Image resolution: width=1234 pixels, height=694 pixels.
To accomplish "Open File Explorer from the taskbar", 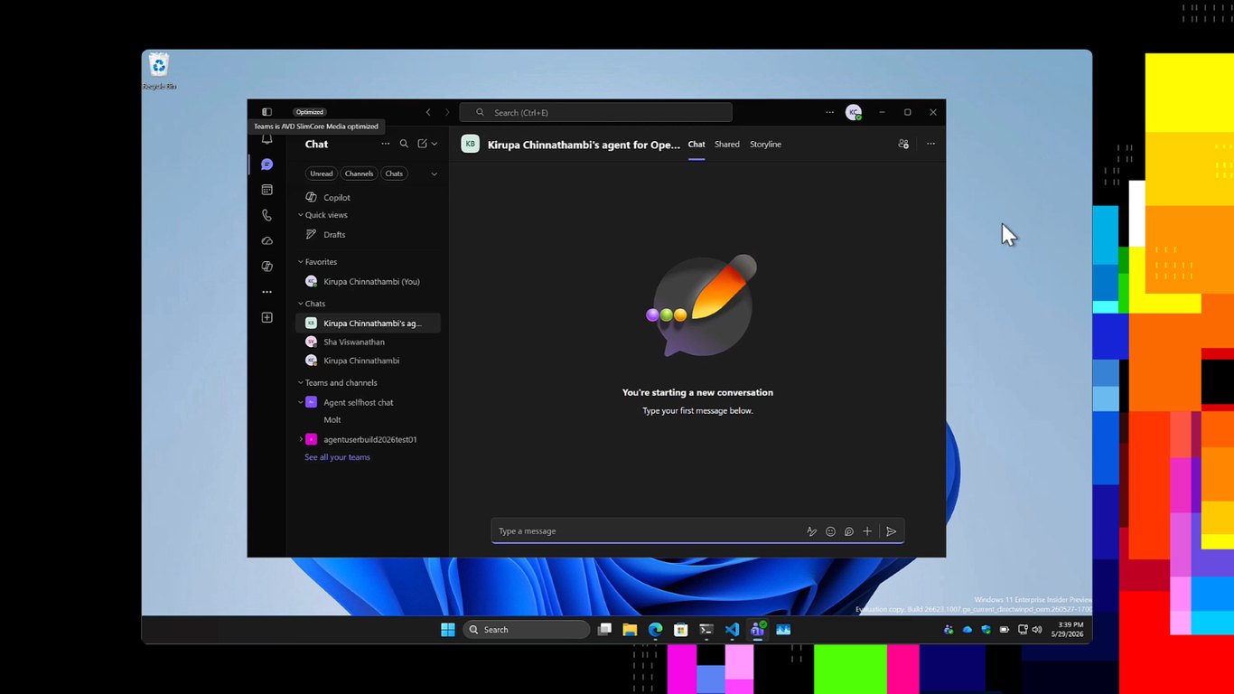I will click(630, 630).
